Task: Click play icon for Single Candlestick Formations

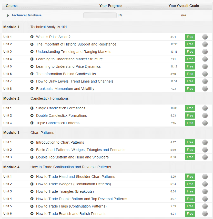Action: tap(32, 108)
